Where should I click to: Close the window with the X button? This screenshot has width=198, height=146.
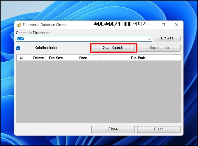(177, 25)
